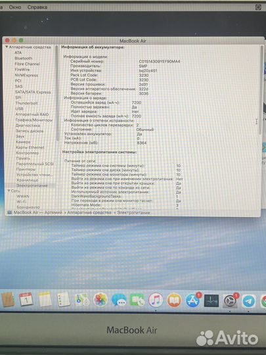Open Messages from the Dock
This screenshot has height=355, width=266.
[119, 300]
